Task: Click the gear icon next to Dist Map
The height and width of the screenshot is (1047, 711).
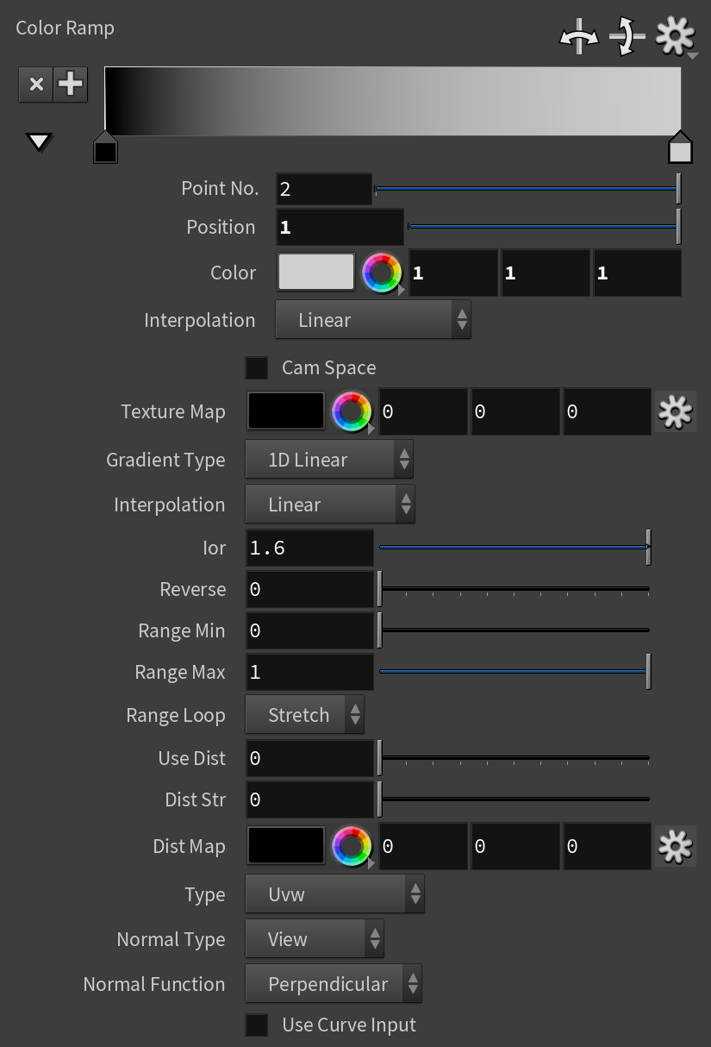Action: point(675,846)
